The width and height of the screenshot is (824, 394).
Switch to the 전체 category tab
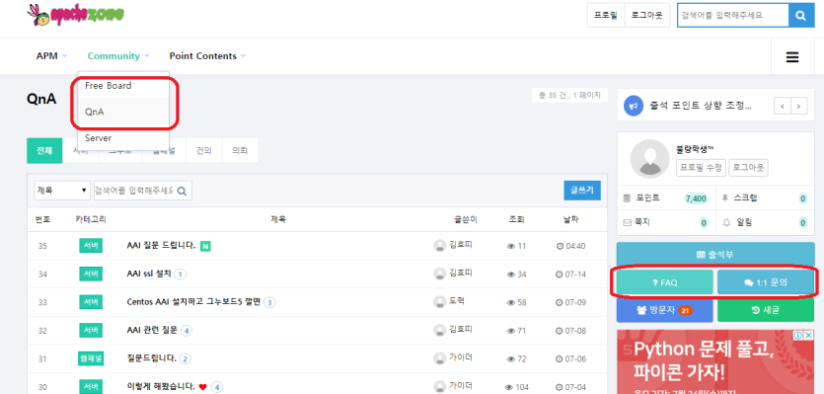[44, 151]
